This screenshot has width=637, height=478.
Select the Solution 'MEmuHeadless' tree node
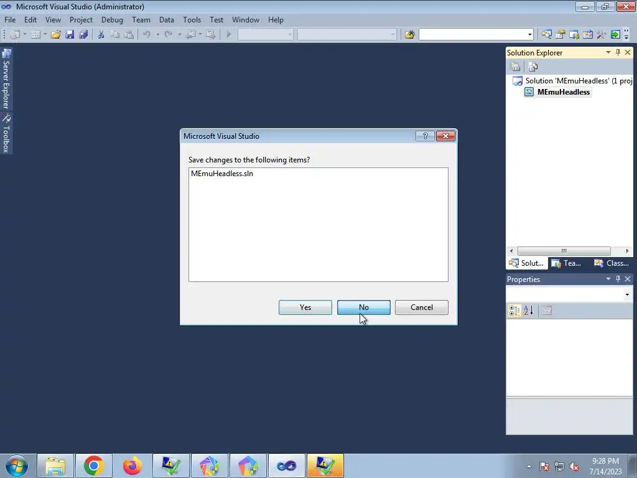579,80
